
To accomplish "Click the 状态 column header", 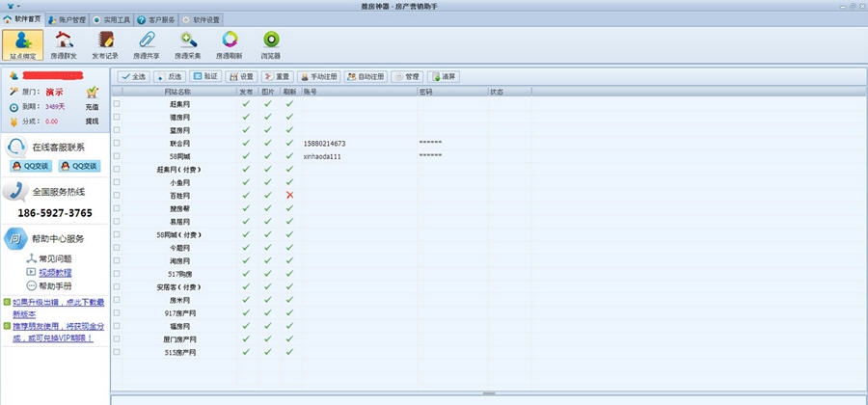I will [510, 92].
